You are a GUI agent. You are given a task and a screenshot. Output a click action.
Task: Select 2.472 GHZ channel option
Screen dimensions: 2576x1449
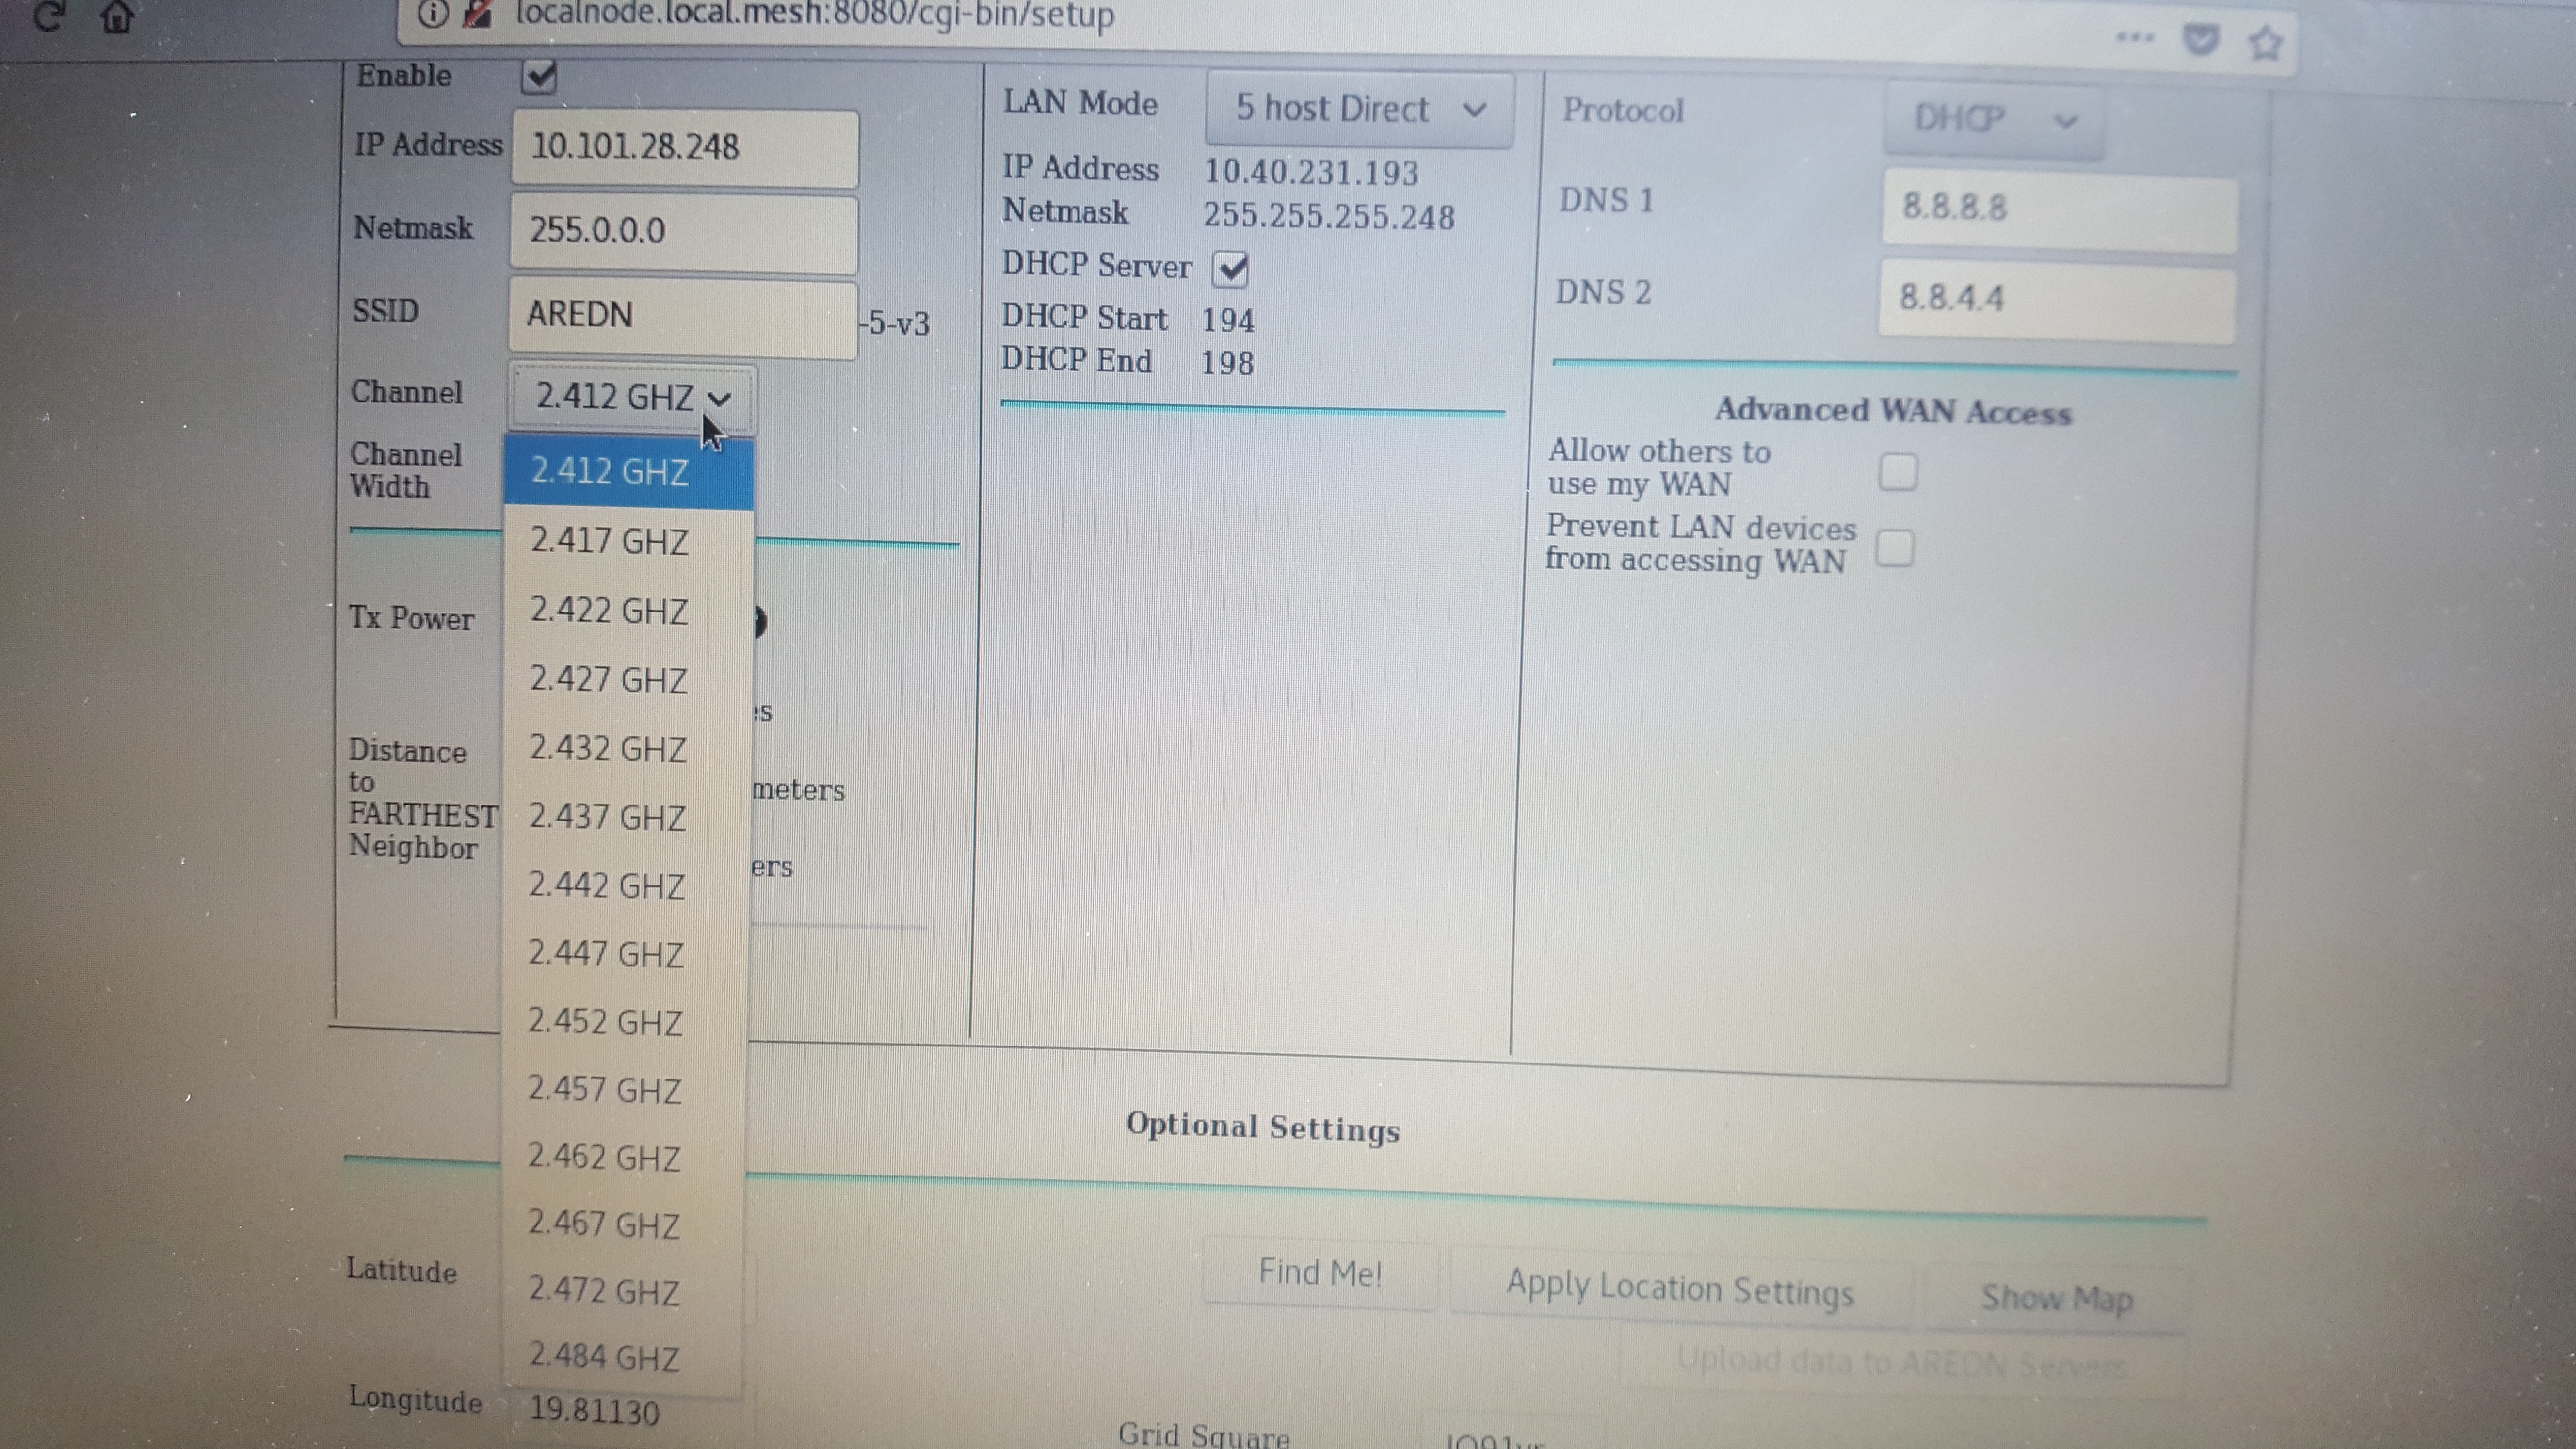(x=622, y=1291)
